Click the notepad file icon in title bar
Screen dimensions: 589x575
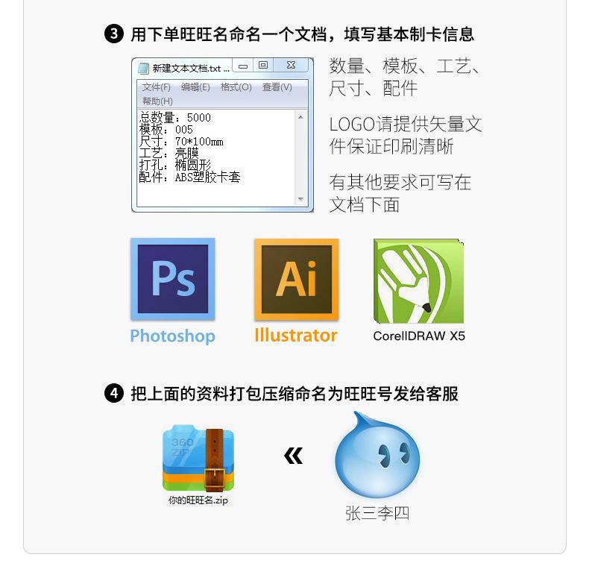click(143, 68)
